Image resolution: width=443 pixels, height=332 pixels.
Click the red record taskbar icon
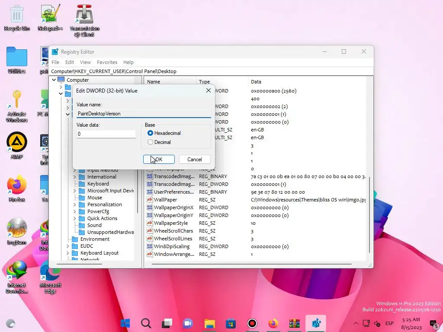click(252, 323)
